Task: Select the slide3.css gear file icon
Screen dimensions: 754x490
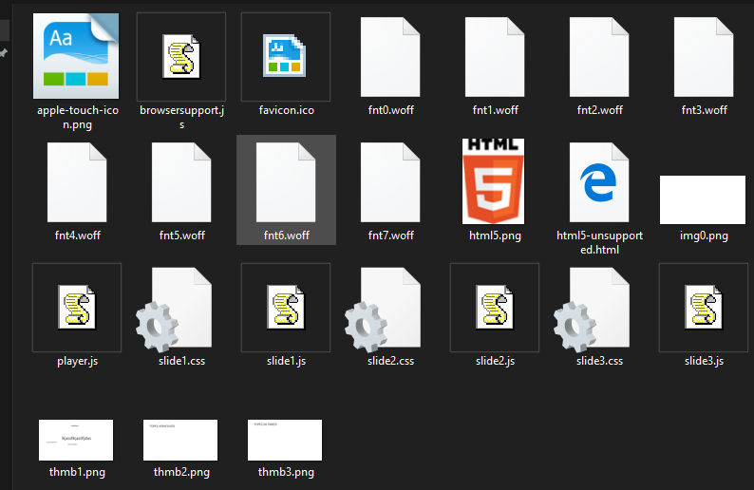Action: coord(592,310)
